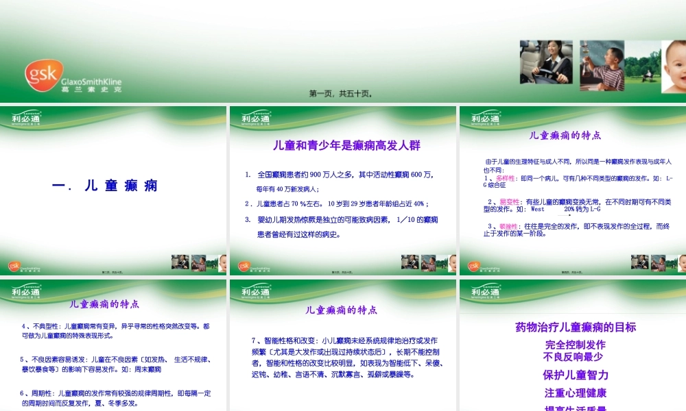The width and height of the screenshot is (686, 411).
Task: Select the driving woman photo in the header strip
Action: click(x=547, y=62)
